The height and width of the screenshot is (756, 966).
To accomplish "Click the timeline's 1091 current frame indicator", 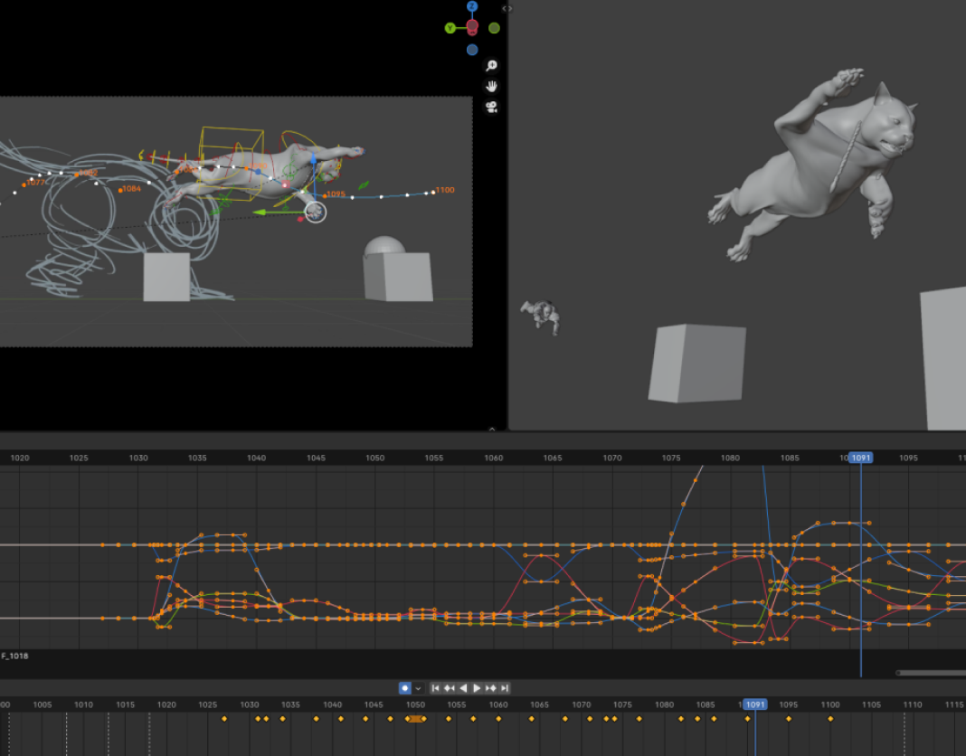I will [754, 704].
